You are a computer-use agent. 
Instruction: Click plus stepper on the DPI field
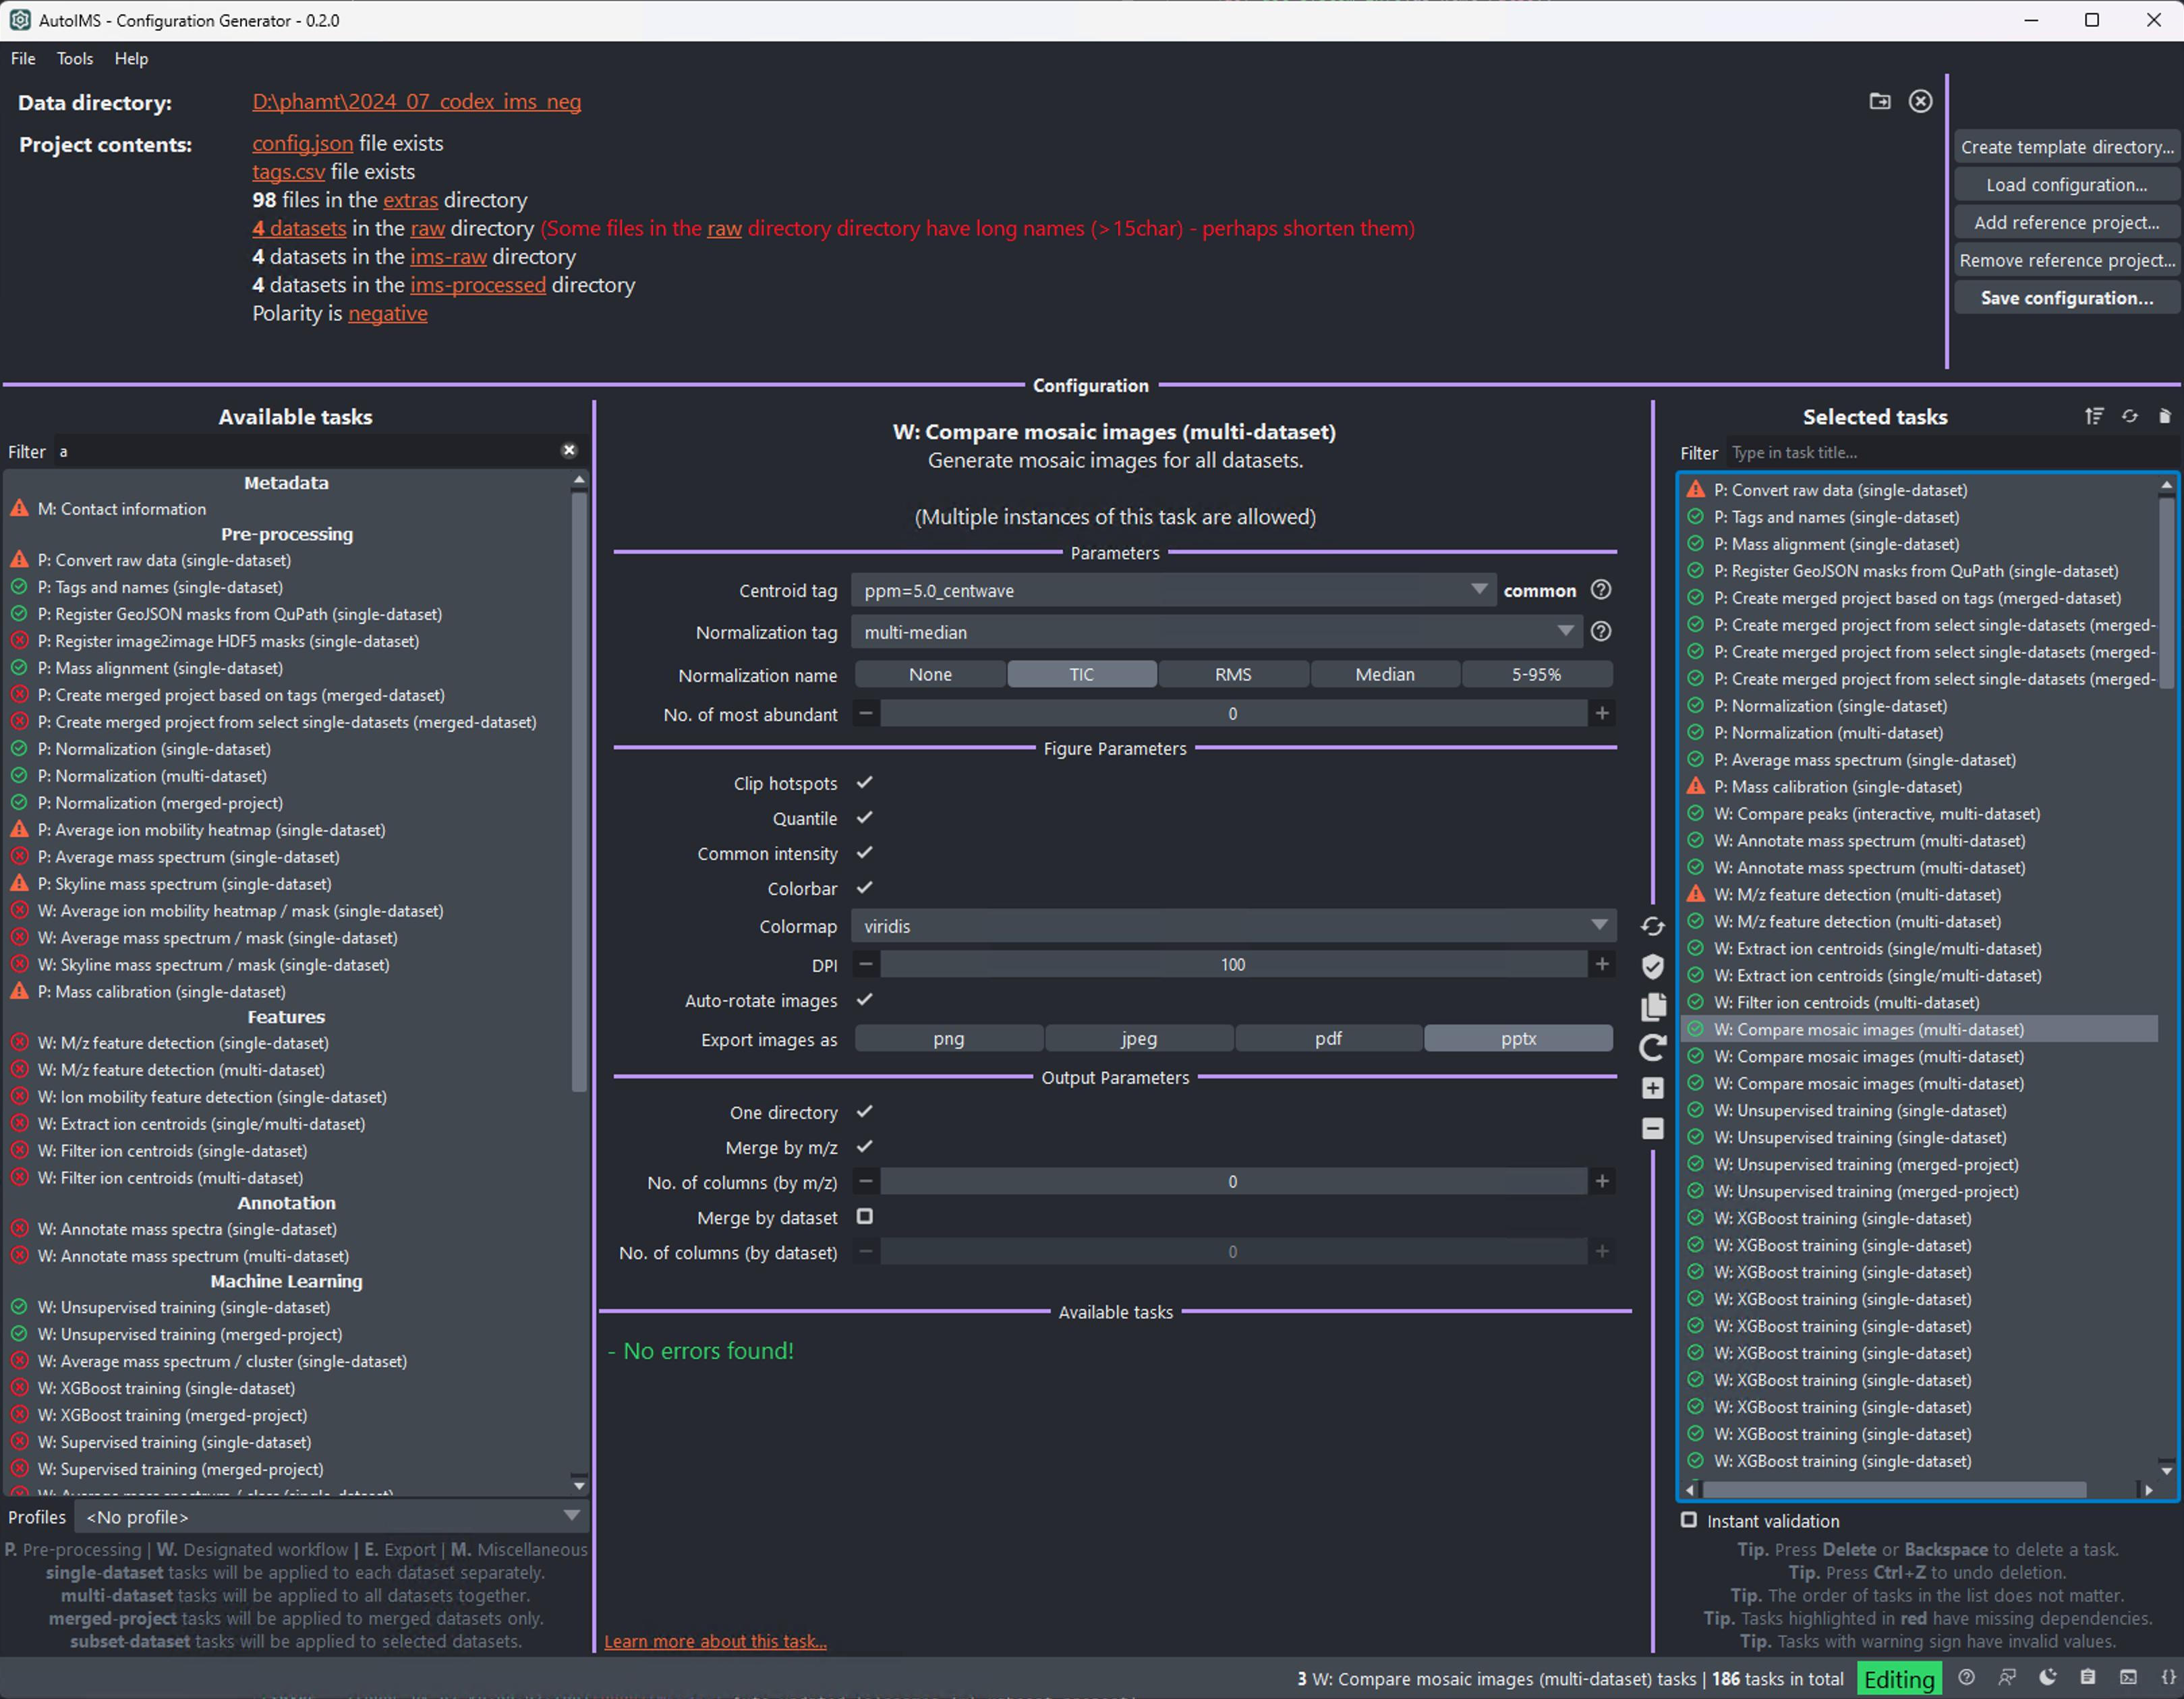(1602, 964)
